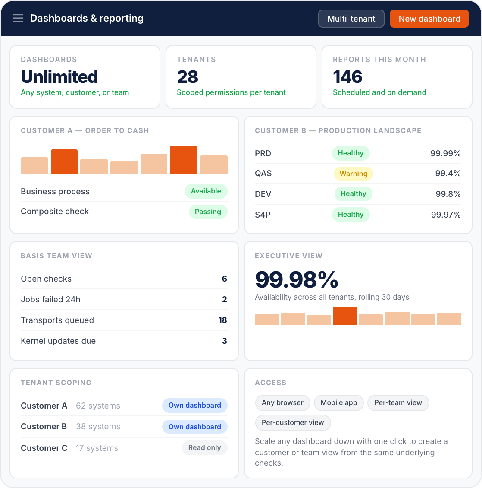
Task: Select the Customer A tenant name
Action: [x=44, y=406]
